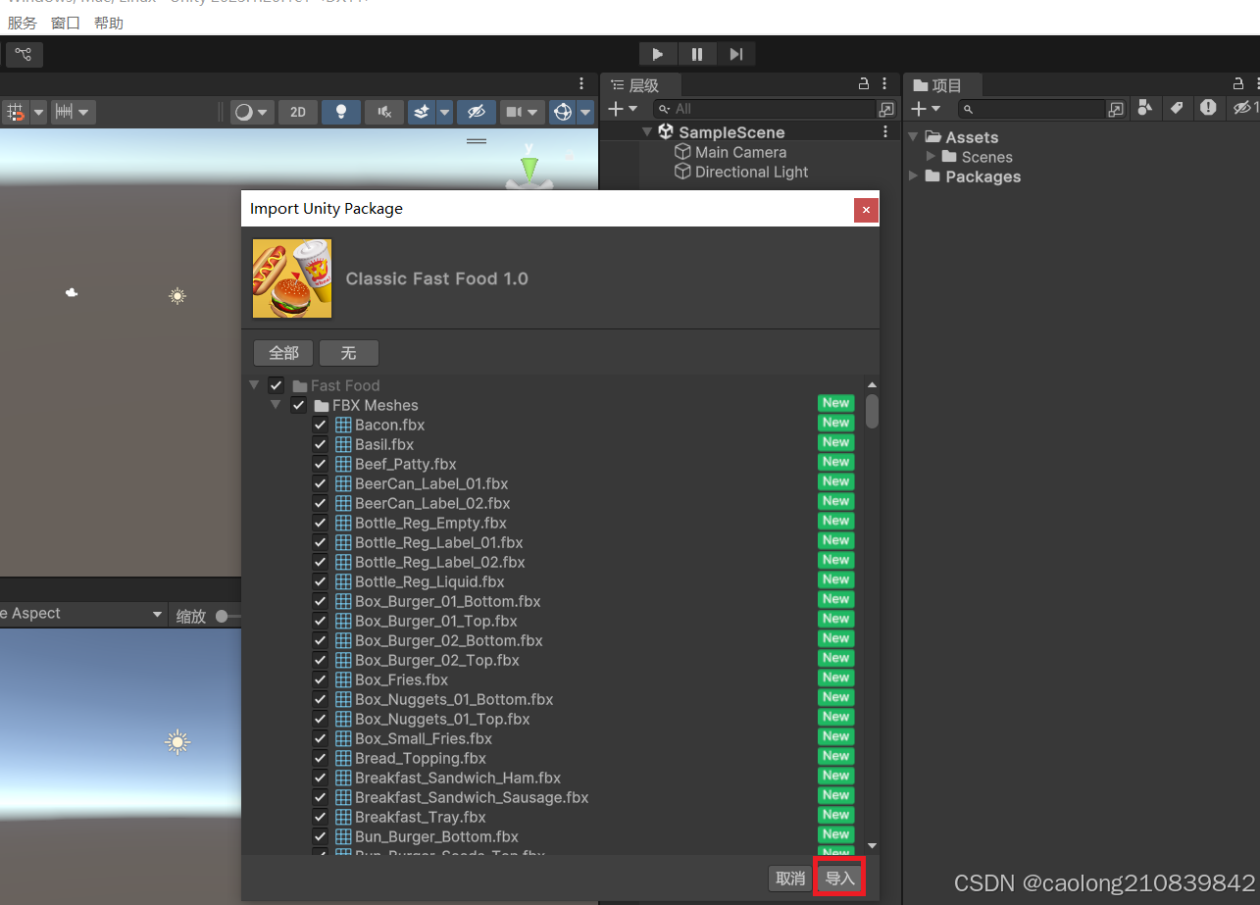Close the Import Unity Package dialog
The image size is (1260, 905).
tap(865, 209)
